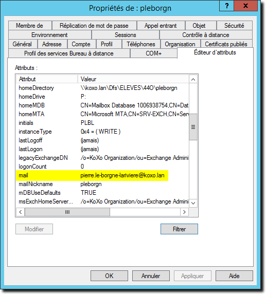This screenshot has height=294, width=266.
Task: Go to the Organisation tab
Action: point(180,44)
